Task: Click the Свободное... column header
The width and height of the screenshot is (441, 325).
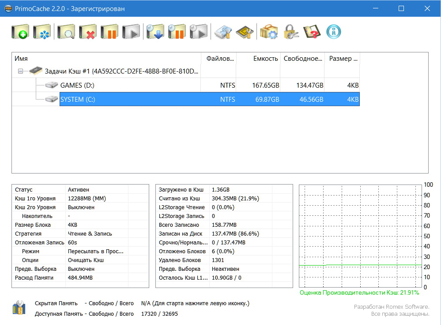Action: point(303,59)
